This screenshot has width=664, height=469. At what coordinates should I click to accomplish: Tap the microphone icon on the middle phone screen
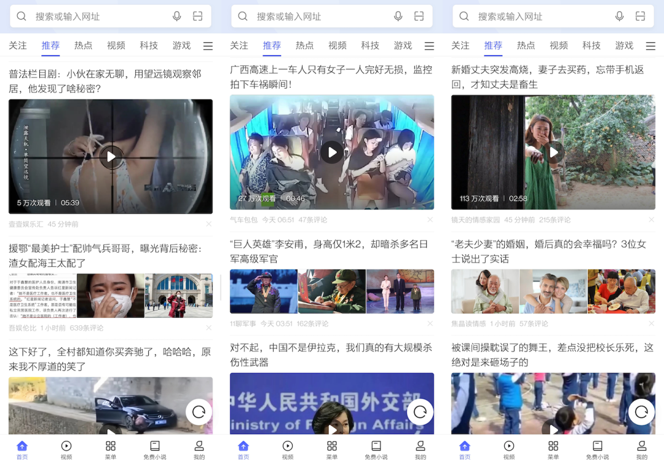point(398,17)
